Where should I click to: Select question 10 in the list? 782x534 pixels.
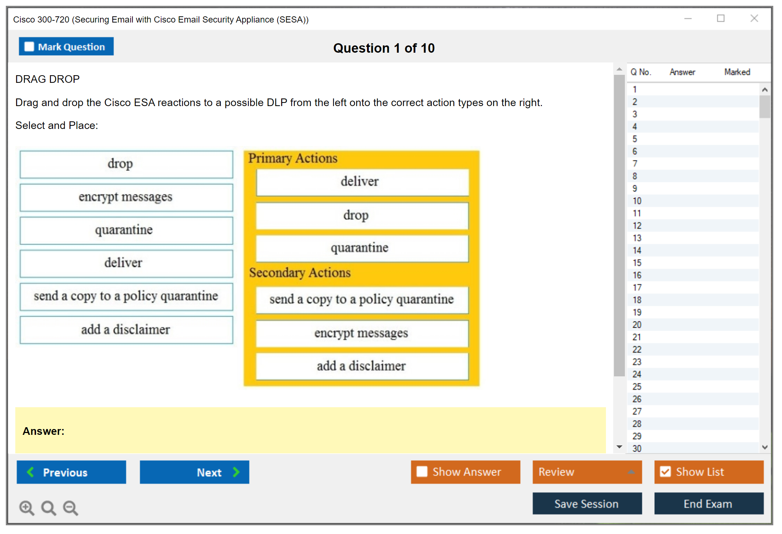tap(637, 201)
